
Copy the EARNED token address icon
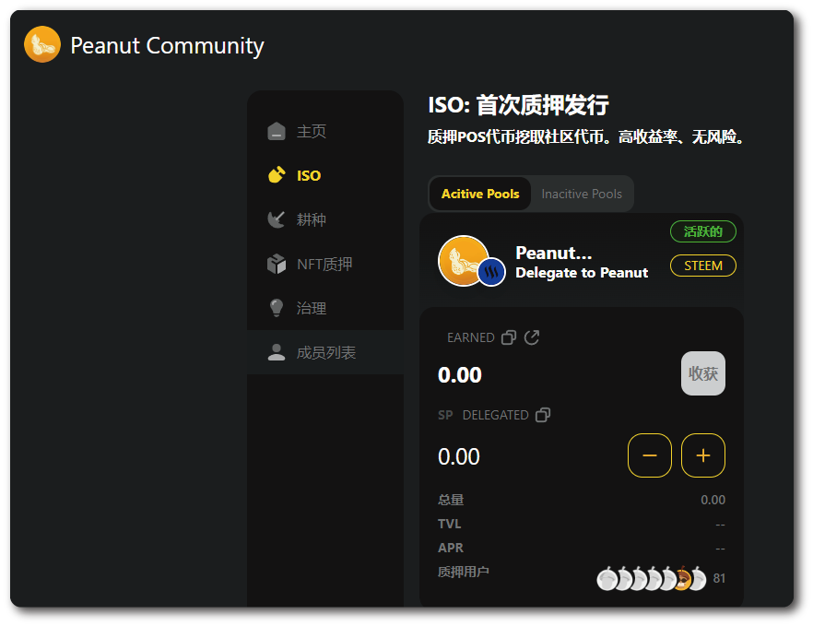click(x=509, y=337)
